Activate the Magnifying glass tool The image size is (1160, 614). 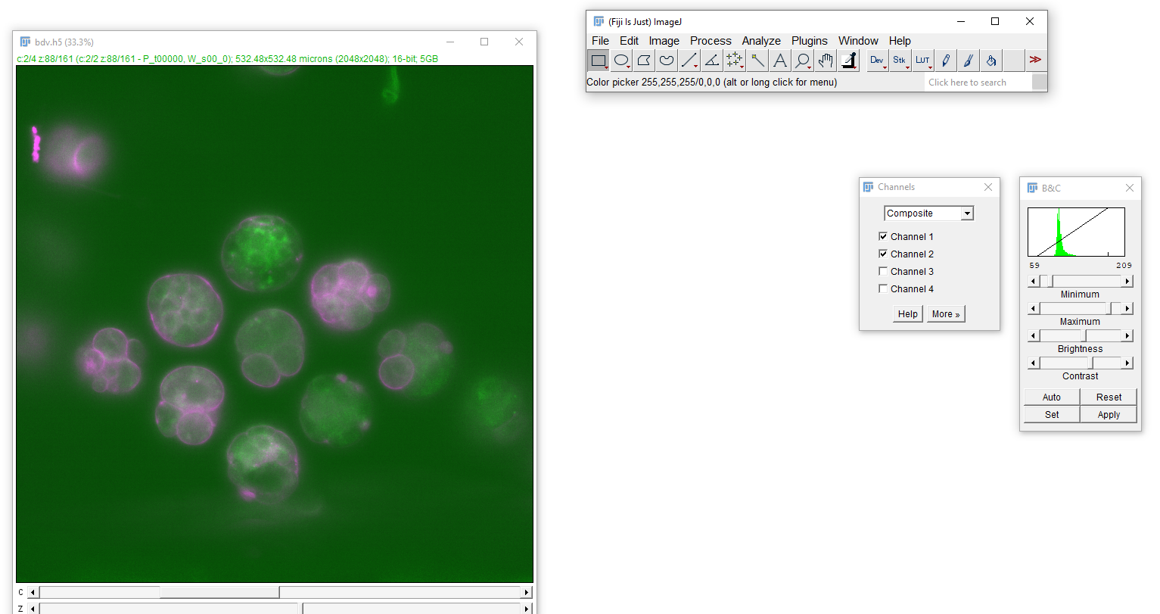click(802, 61)
